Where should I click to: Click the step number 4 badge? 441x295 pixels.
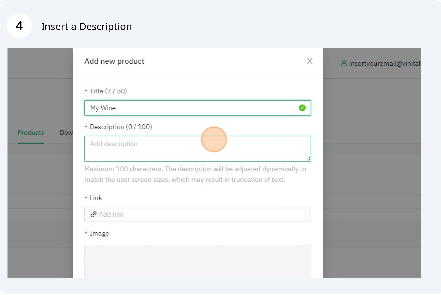[x=19, y=26]
